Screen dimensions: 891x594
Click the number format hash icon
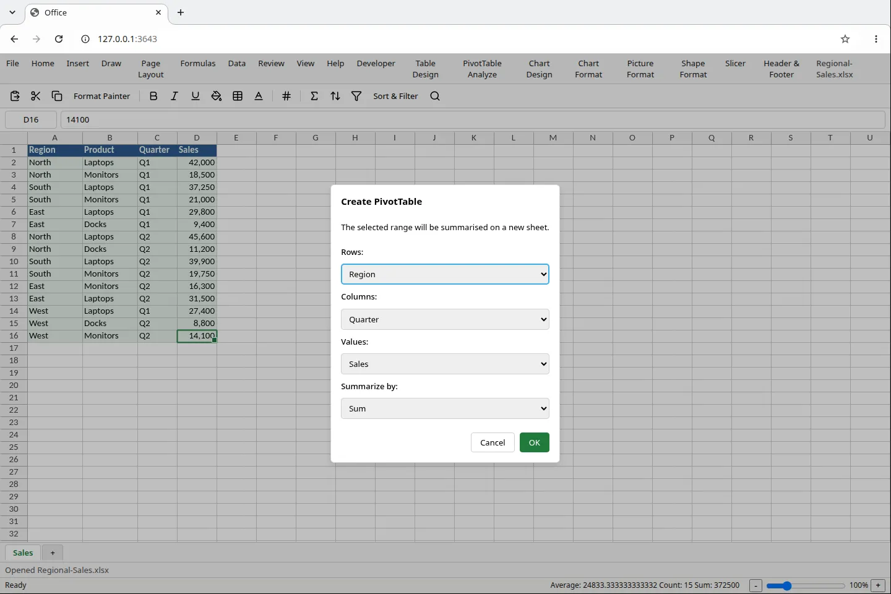[286, 96]
